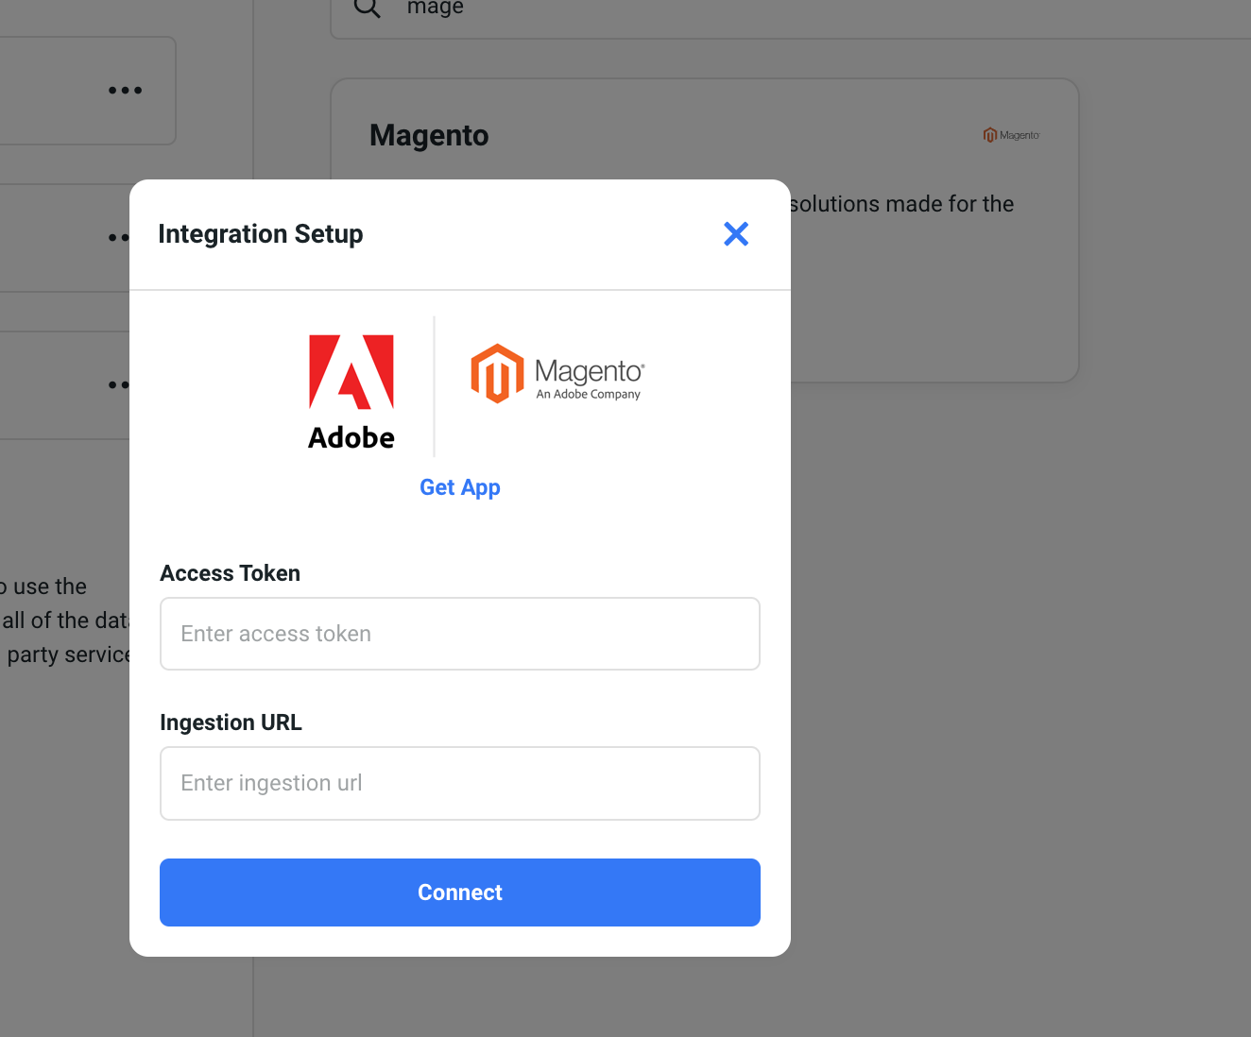Open the middle three-dot menu in sidebar
The width and height of the screenshot is (1251, 1037).
(x=119, y=238)
